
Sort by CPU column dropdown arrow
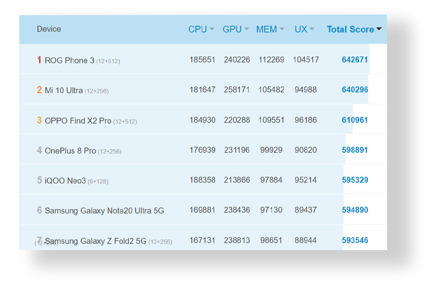(x=212, y=29)
